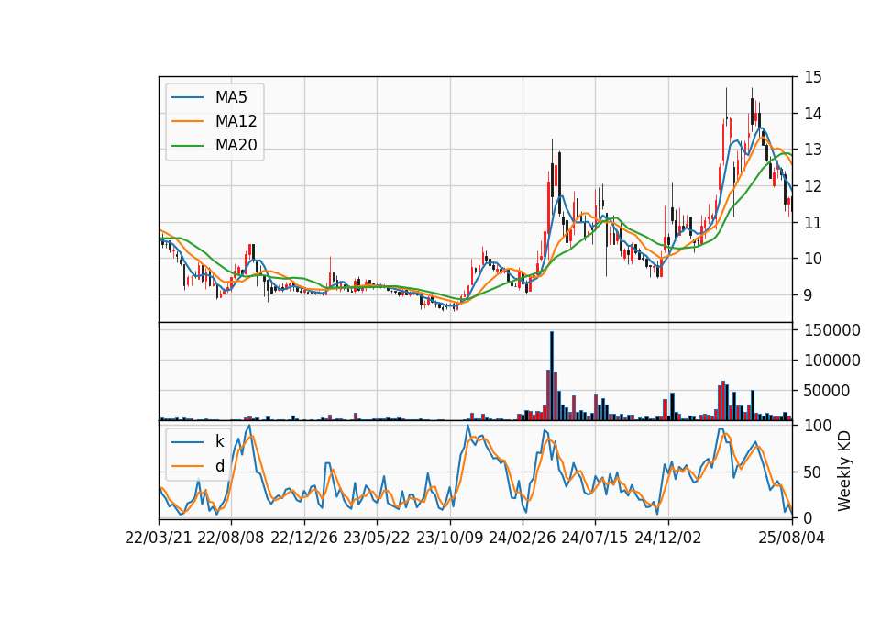Click the 24/07/15 date tick label
Screen dimensions: 880x633
(595, 539)
